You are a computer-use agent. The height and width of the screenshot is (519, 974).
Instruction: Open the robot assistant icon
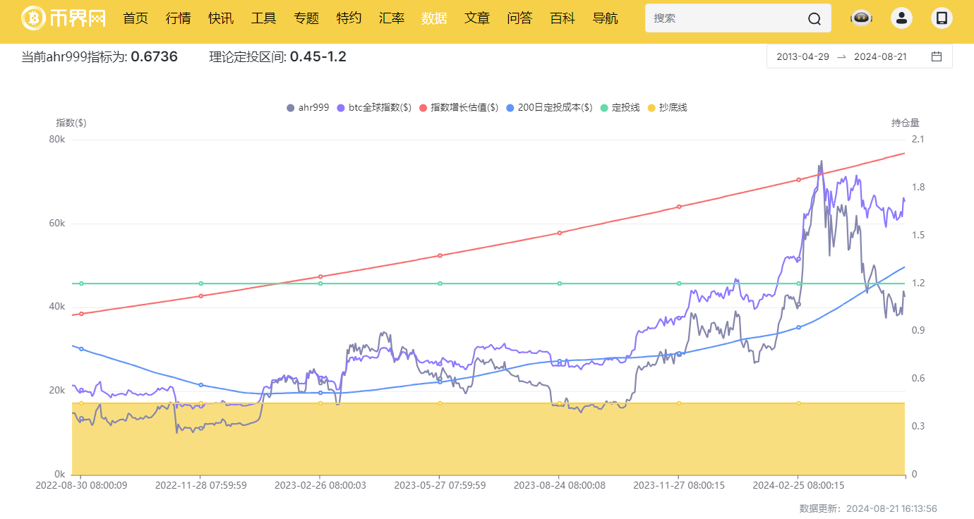[x=861, y=18]
